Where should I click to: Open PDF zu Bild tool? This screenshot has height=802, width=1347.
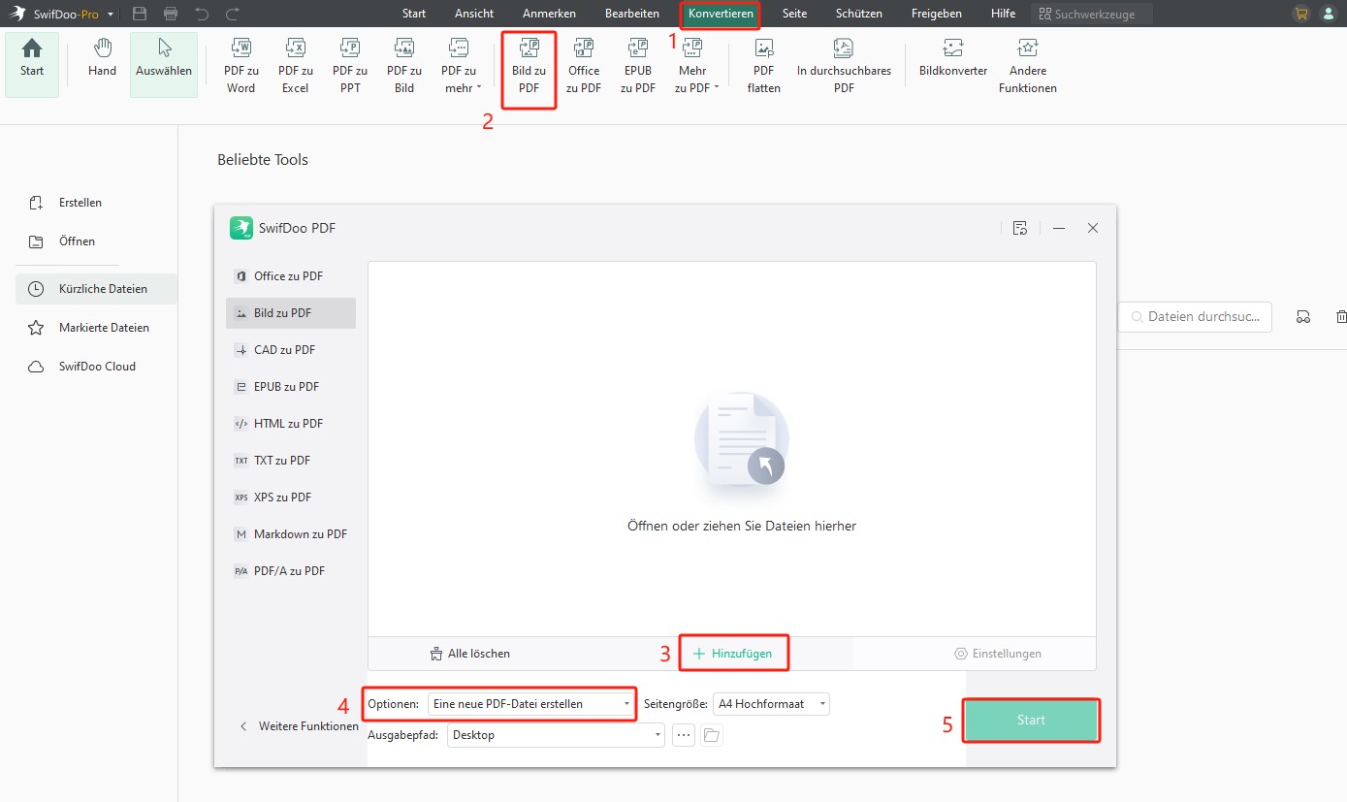[404, 64]
